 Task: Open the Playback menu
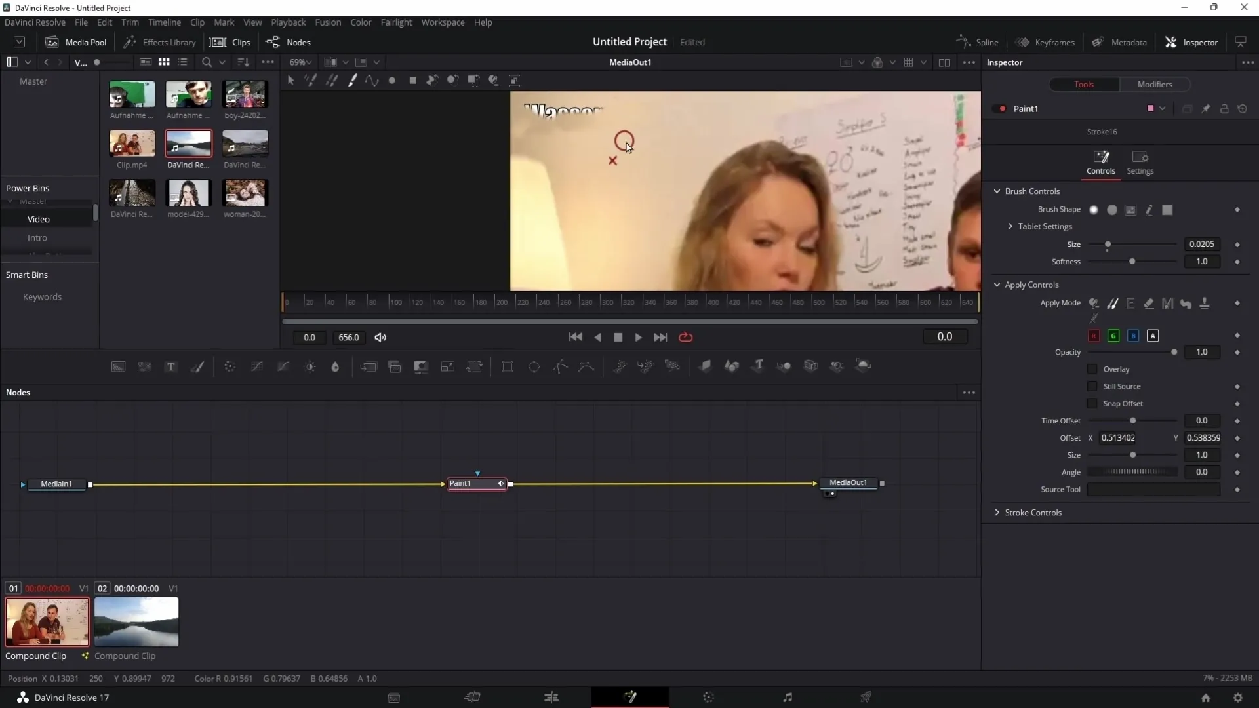point(289,22)
